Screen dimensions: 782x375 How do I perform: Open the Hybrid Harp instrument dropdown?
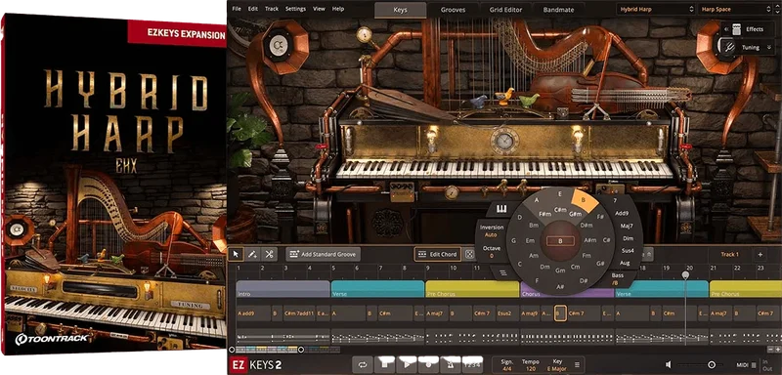(x=655, y=9)
